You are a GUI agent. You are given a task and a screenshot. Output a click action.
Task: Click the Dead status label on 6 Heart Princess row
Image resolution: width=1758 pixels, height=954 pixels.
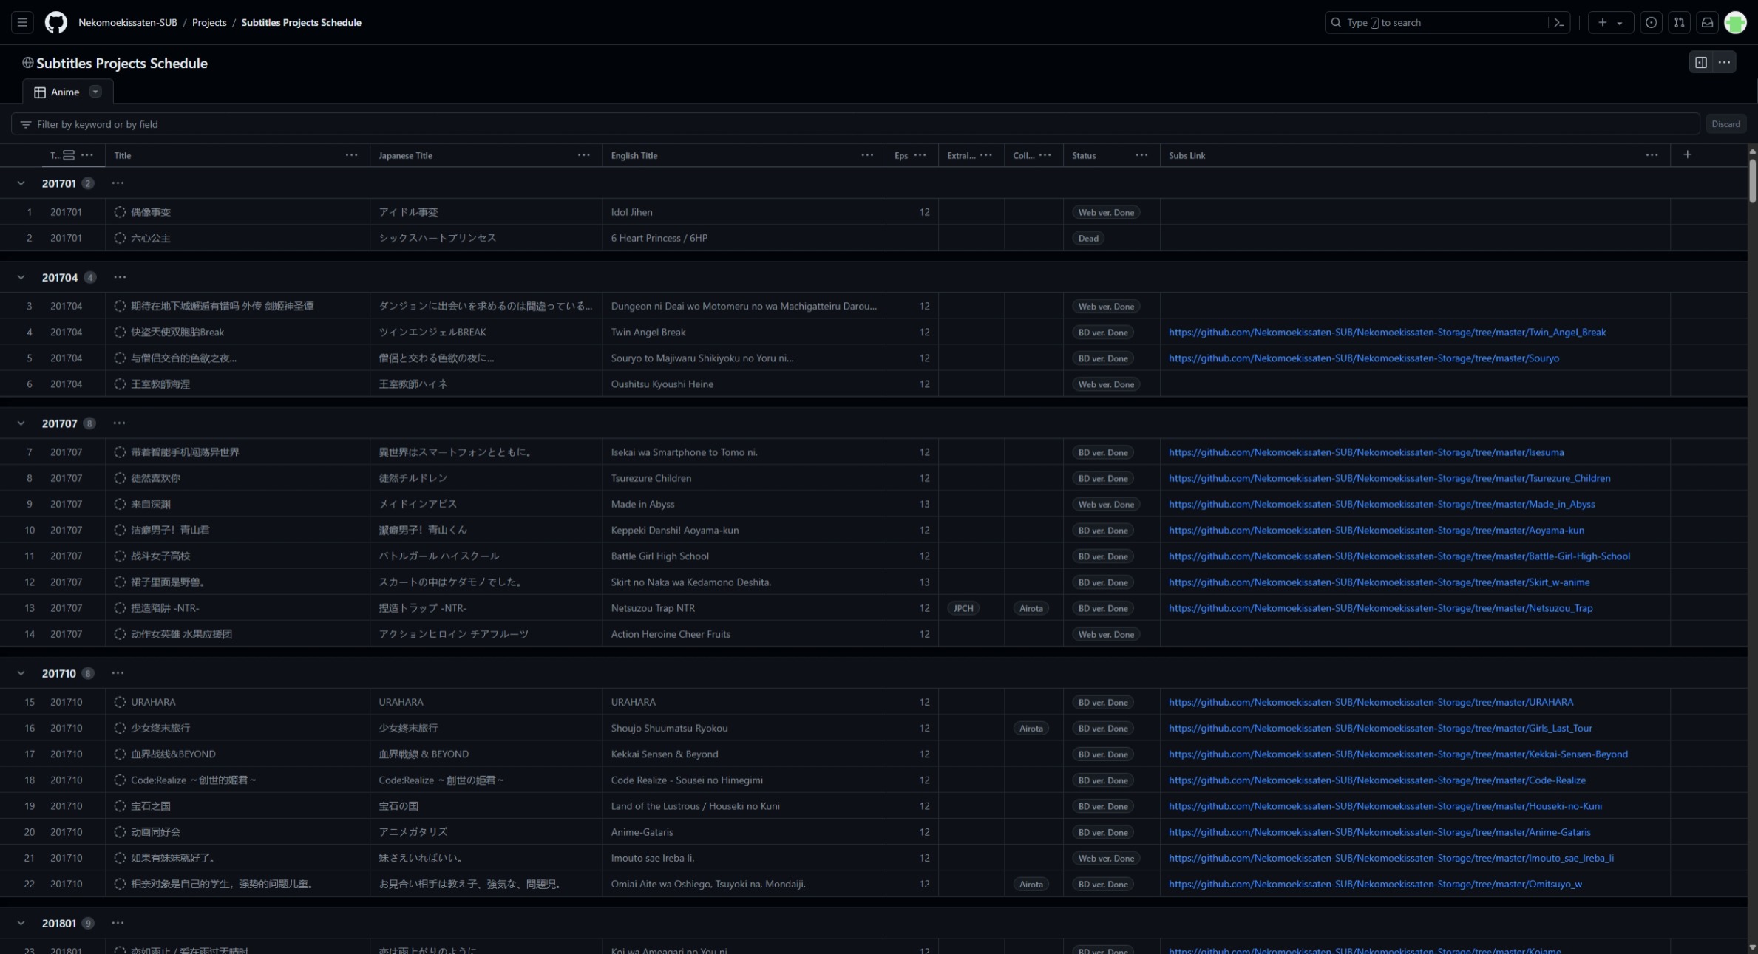pos(1088,238)
